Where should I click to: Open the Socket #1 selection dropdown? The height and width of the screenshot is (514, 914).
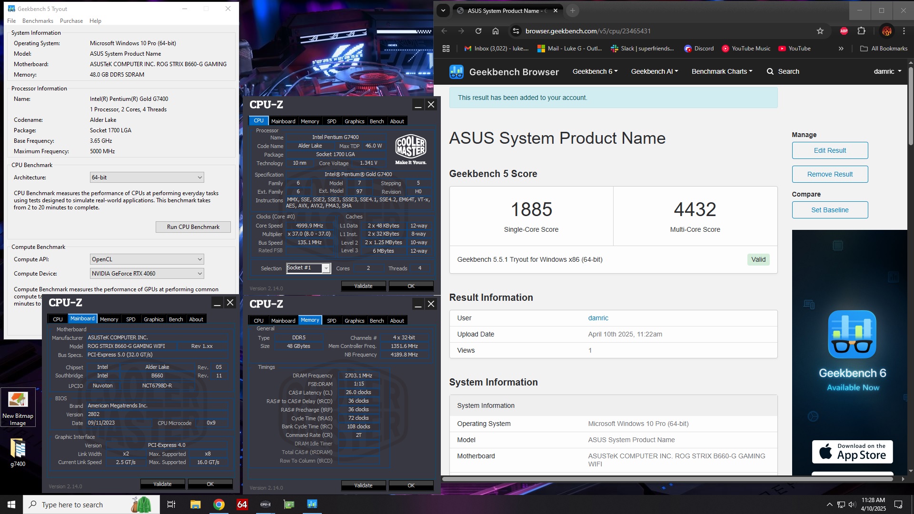coord(308,268)
